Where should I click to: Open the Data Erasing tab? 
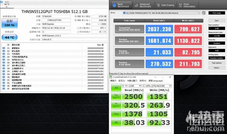pos(166,5)
